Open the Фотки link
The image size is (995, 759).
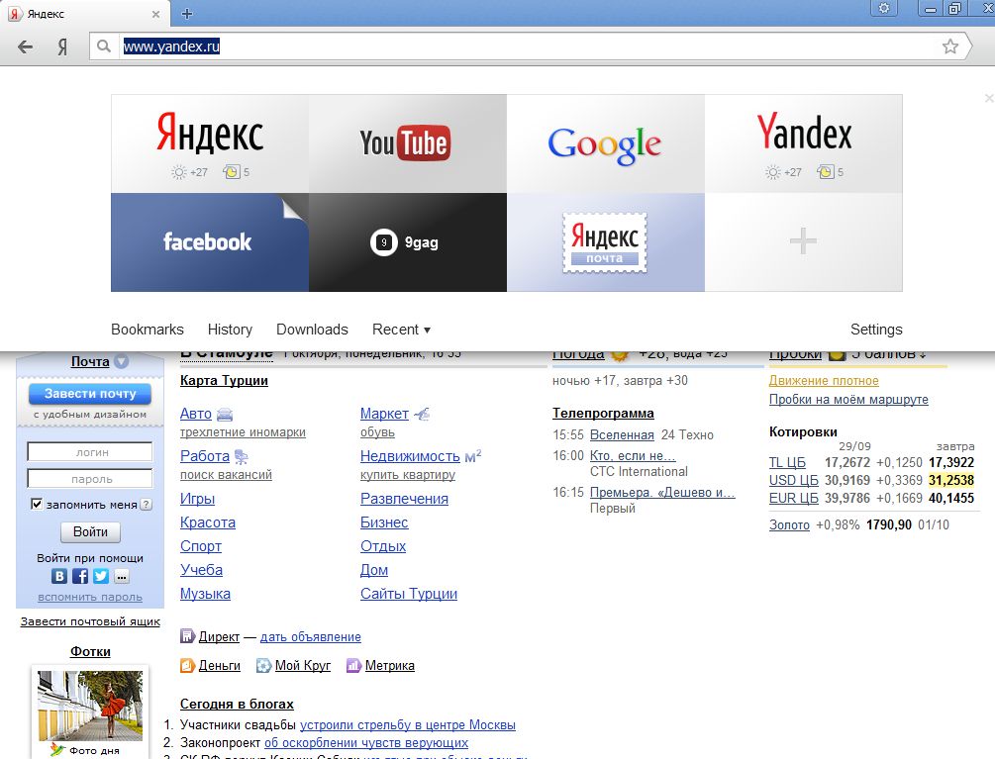pyautogui.click(x=90, y=651)
